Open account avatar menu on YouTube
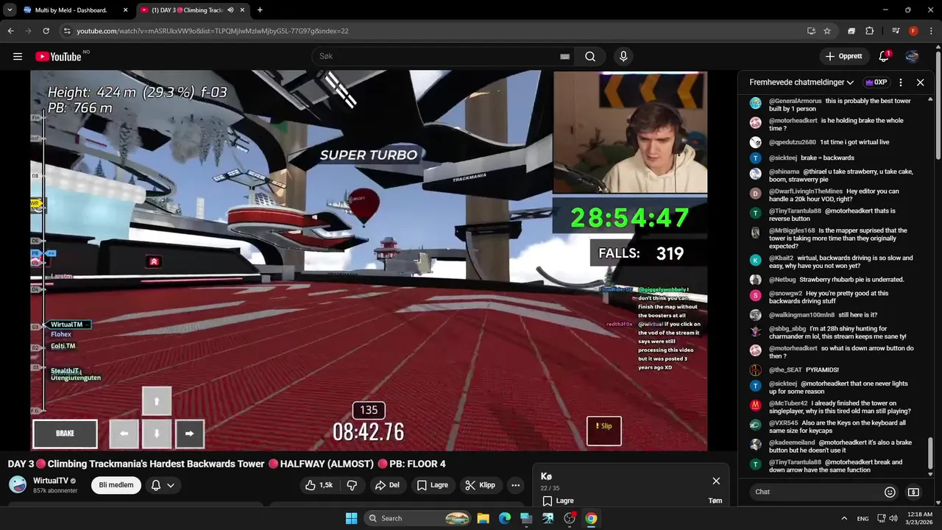This screenshot has height=530, width=942. pos(912,57)
